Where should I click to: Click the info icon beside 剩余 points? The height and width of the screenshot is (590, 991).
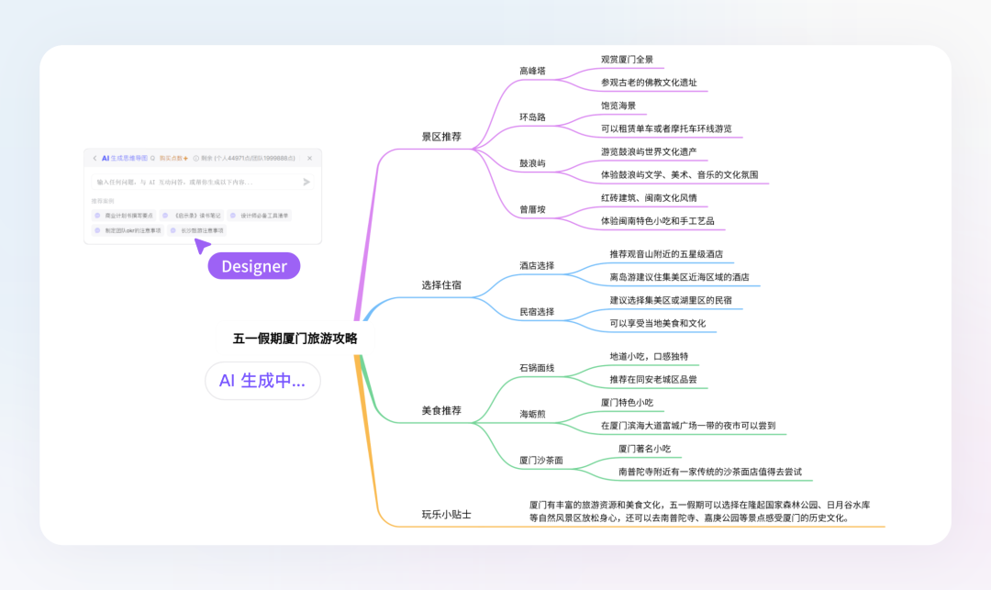[x=196, y=158]
